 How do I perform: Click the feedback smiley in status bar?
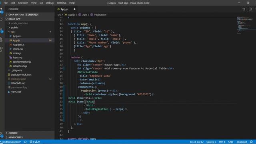[x=251, y=142]
